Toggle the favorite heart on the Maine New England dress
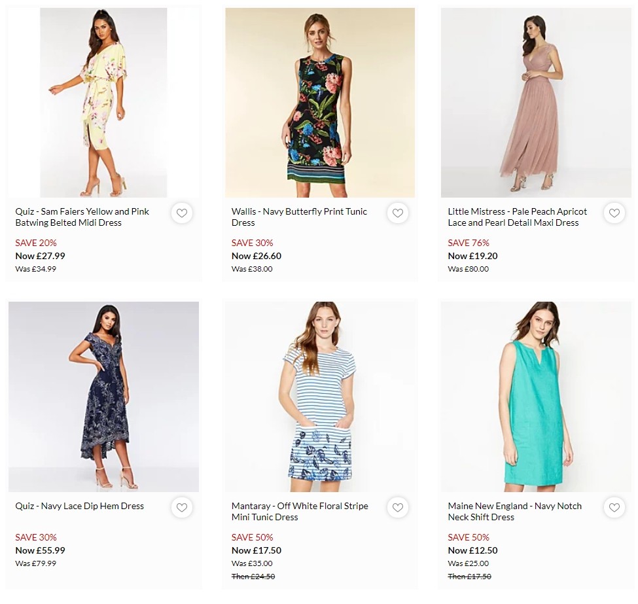This screenshot has width=638, height=604. pyautogui.click(x=614, y=507)
